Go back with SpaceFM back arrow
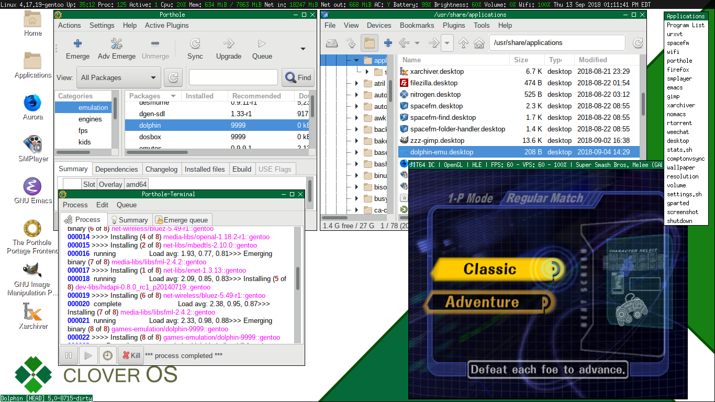The height and width of the screenshot is (402, 715). tap(404, 43)
